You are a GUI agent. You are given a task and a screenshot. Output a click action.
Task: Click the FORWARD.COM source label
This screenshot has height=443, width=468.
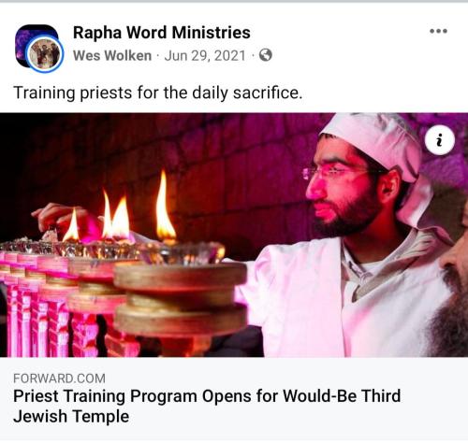59,379
